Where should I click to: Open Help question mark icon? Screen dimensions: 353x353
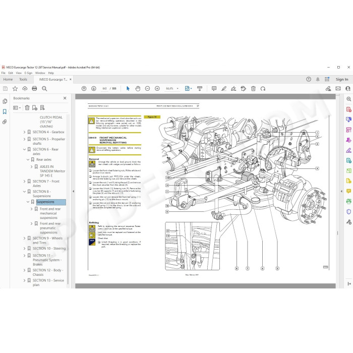[x=309, y=79]
